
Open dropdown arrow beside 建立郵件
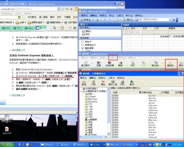92,64
